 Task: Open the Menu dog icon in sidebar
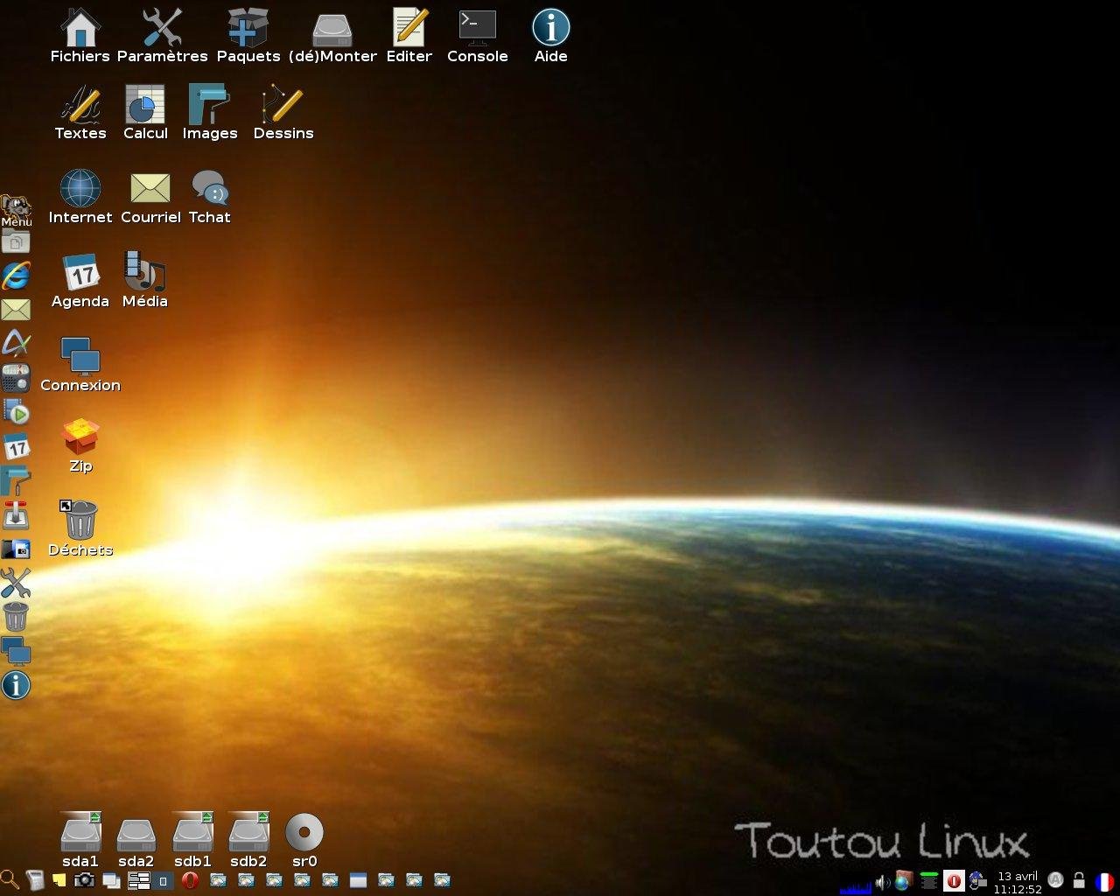(x=16, y=210)
